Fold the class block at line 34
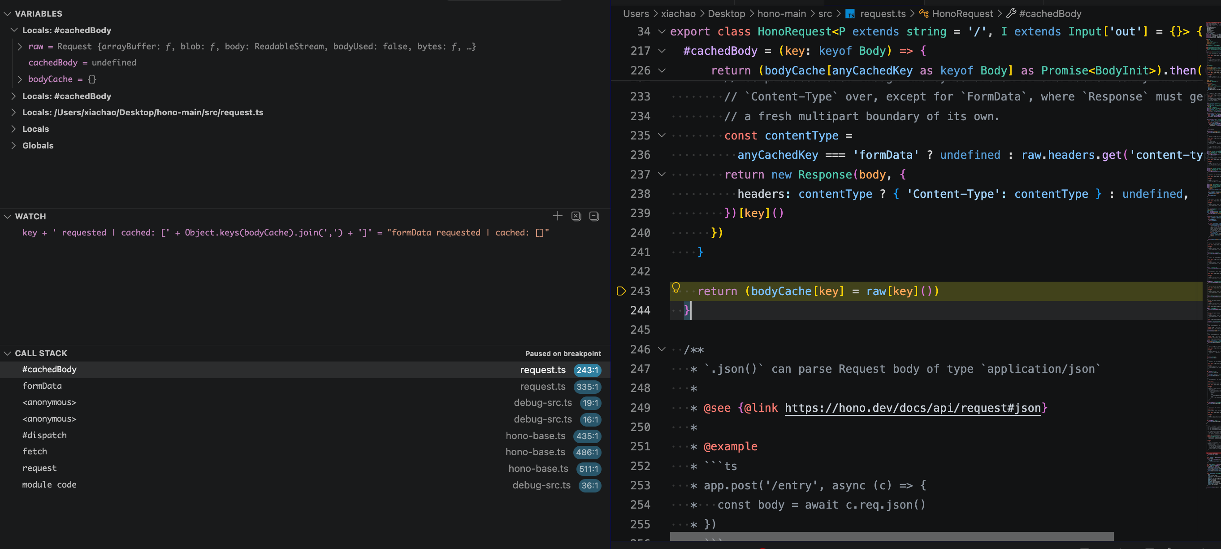This screenshot has height=549, width=1221. click(x=662, y=32)
